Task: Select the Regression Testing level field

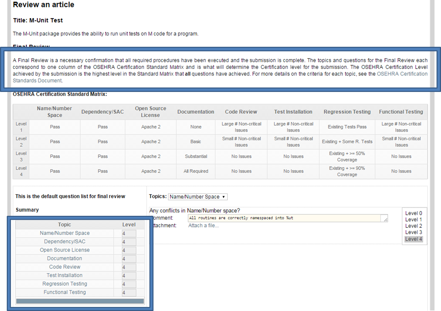Action: 129,284
